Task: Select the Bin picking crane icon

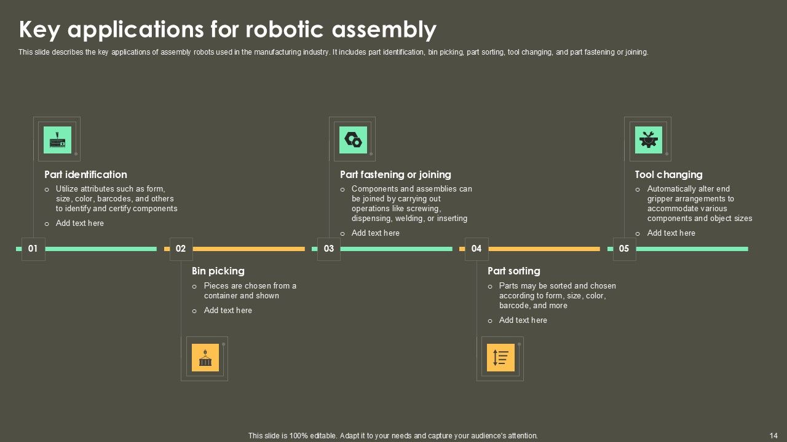Action: (205, 358)
